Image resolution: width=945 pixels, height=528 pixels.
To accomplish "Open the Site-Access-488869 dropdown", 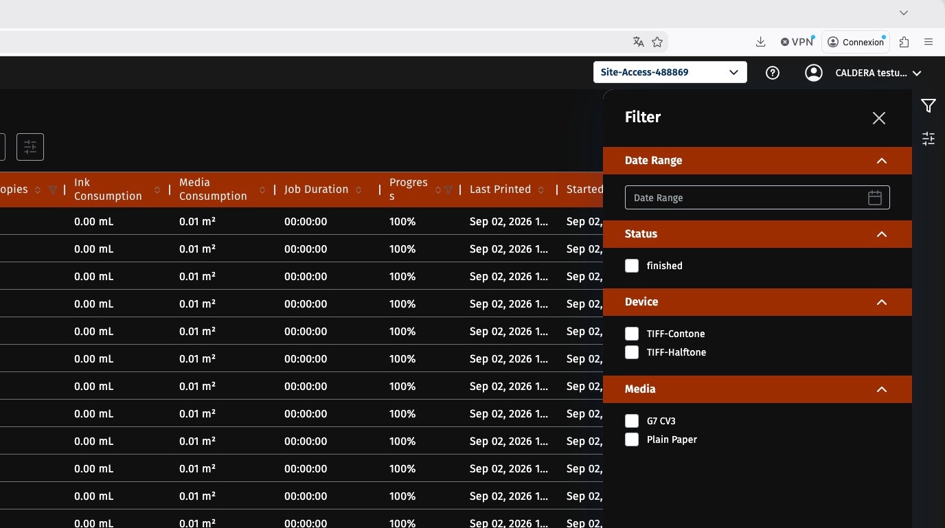I will [x=670, y=72].
